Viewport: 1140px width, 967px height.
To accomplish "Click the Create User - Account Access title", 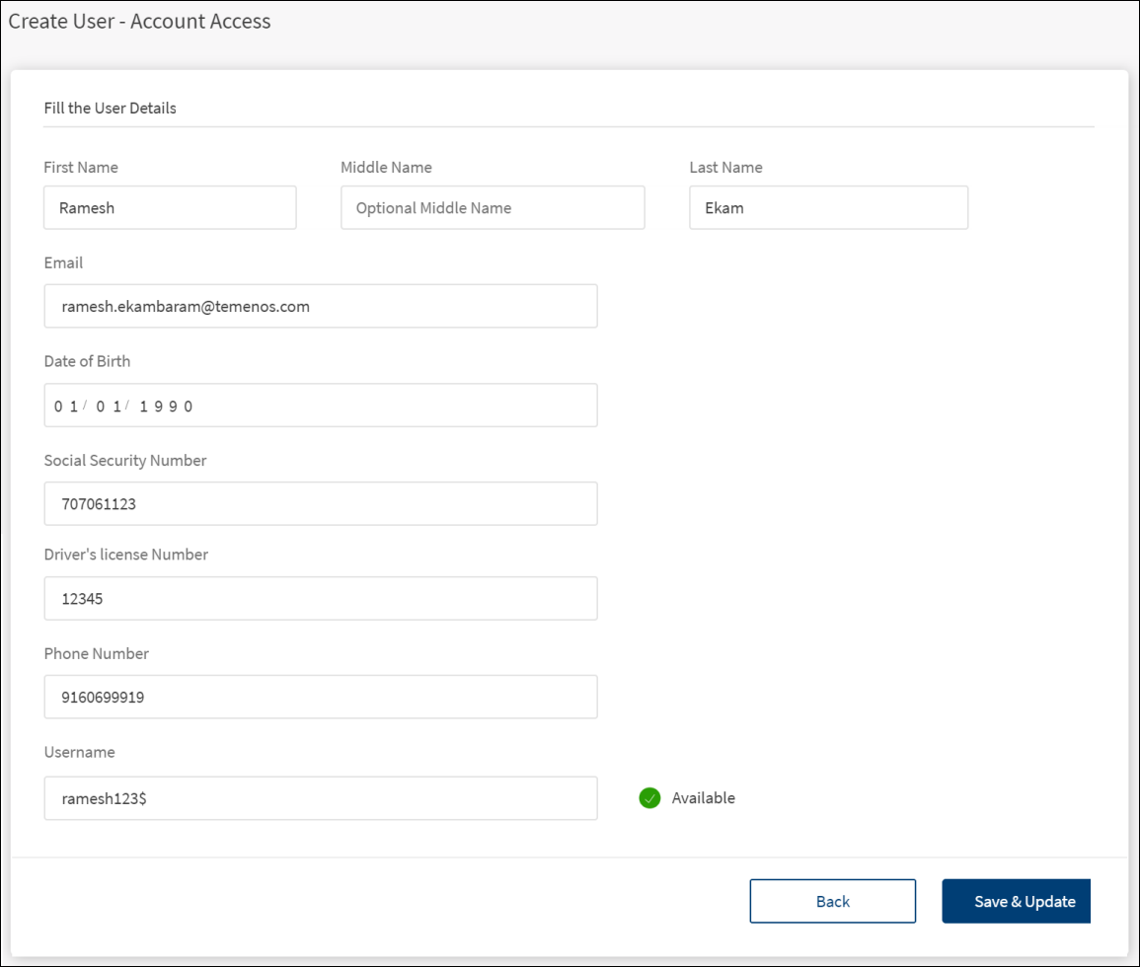I will 139,21.
